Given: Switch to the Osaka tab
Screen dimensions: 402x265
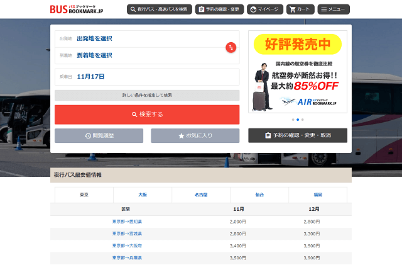Looking at the screenshot, I should pyautogui.click(x=143, y=195).
